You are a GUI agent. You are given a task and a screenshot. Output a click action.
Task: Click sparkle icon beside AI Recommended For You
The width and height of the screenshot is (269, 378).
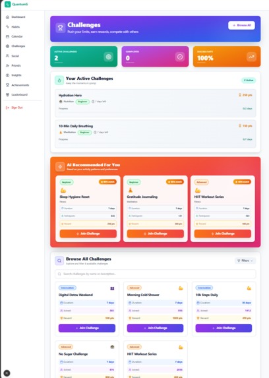(x=60, y=167)
